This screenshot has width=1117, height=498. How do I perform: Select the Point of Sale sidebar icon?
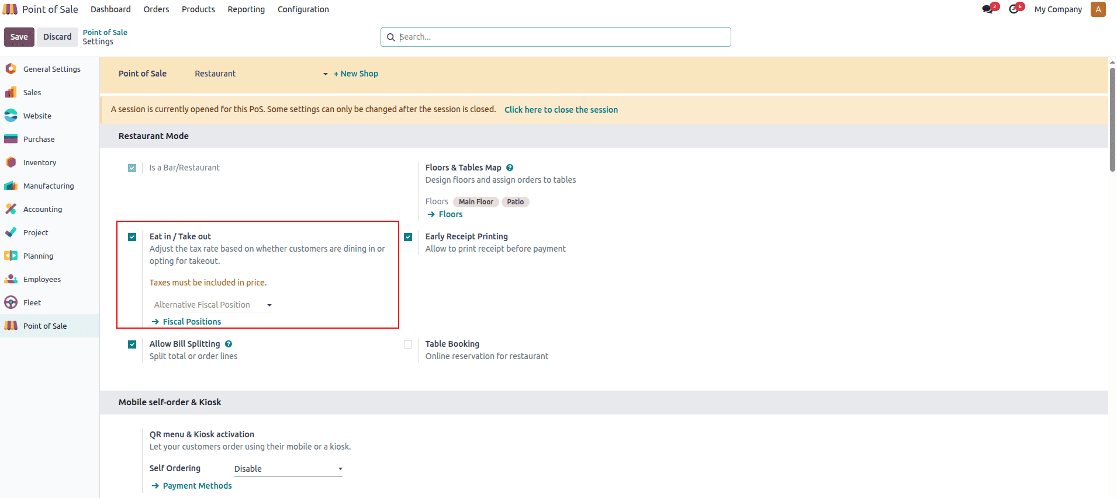pos(11,326)
